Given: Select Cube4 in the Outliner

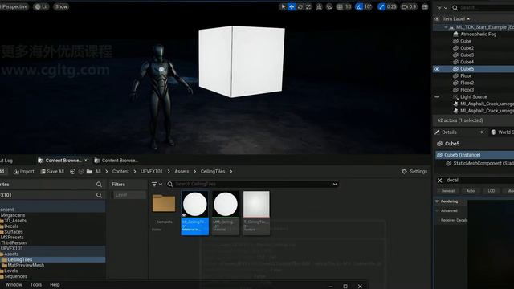Looking at the screenshot, I should tap(467, 62).
